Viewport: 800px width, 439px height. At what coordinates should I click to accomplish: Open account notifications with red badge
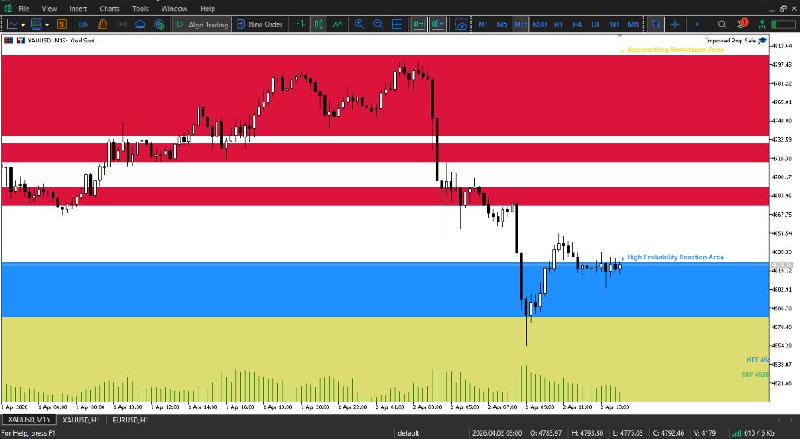[x=742, y=24]
